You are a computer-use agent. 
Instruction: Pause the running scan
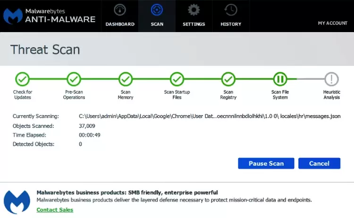click(266, 163)
